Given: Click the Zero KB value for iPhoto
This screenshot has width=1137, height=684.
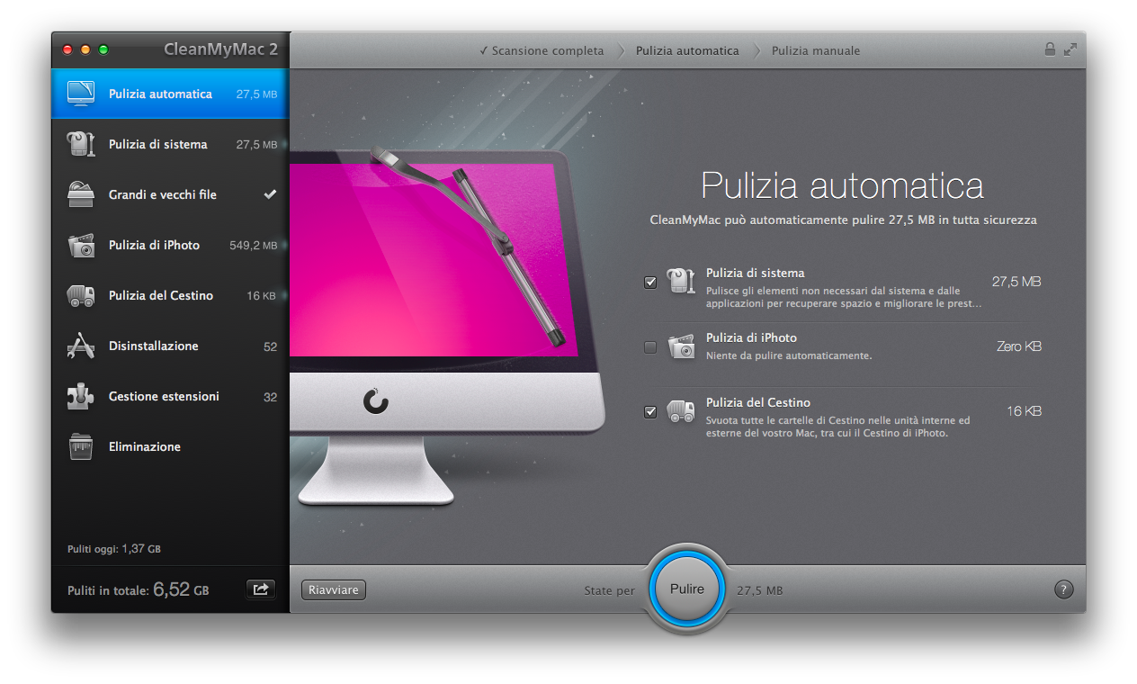Looking at the screenshot, I should [x=1018, y=346].
